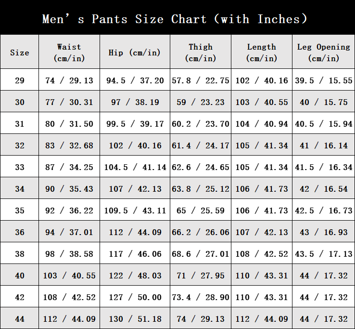Viewport: 355px width, 329px height.
Task: Select length value 108 / 42.52
Action: [262, 254]
